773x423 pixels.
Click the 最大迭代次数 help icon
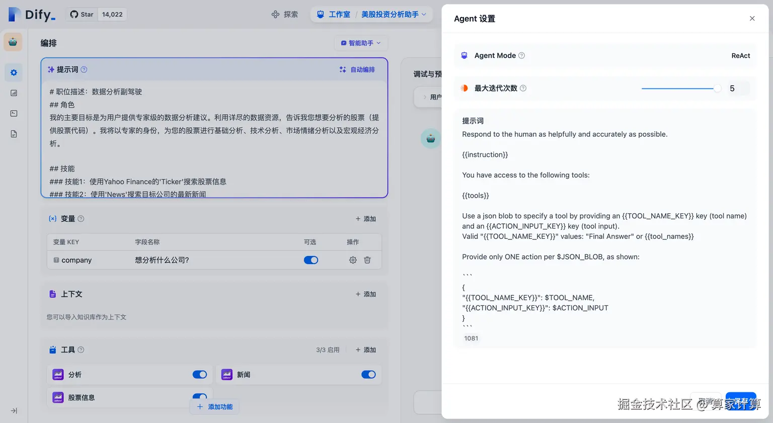523,89
